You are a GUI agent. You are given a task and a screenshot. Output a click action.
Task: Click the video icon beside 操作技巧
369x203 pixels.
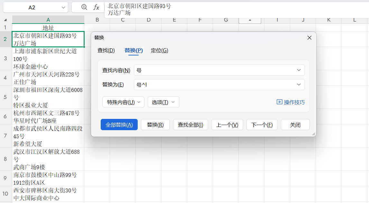(279, 102)
